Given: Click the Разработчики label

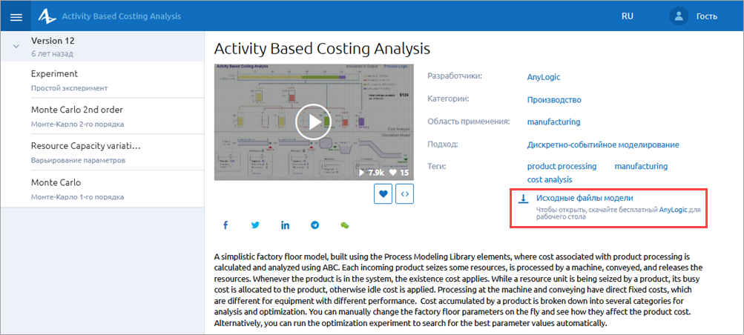Looking at the screenshot, I should click(x=455, y=76).
